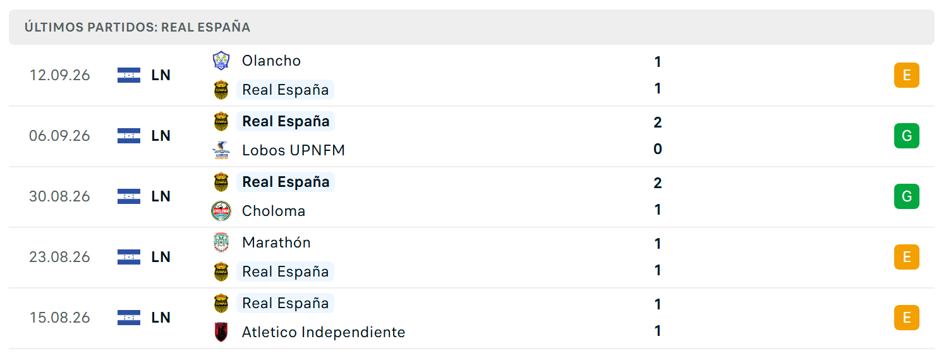Screen dimensions: 946x358
Task: Click Honduras flag in 15.08.26 row
Action: 129,318
